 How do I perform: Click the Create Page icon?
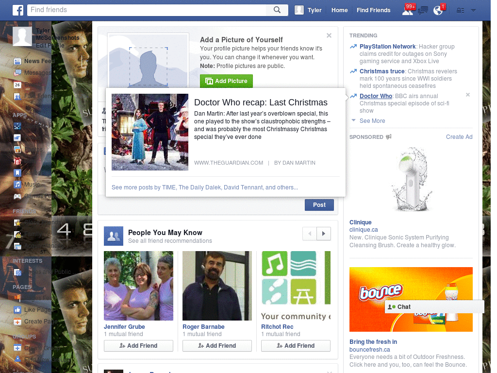click(17, 322)
